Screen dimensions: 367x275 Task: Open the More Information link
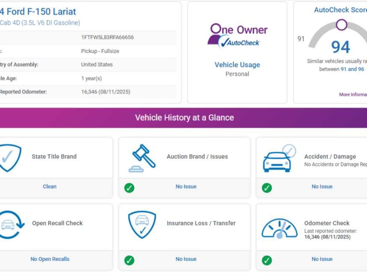(353, 95)
